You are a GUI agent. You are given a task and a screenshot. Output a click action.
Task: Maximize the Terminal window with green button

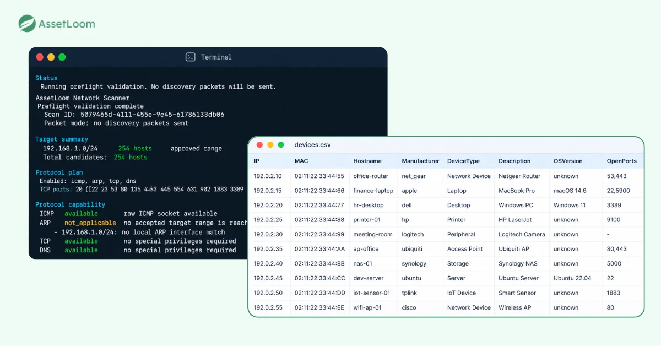point(62,57)
